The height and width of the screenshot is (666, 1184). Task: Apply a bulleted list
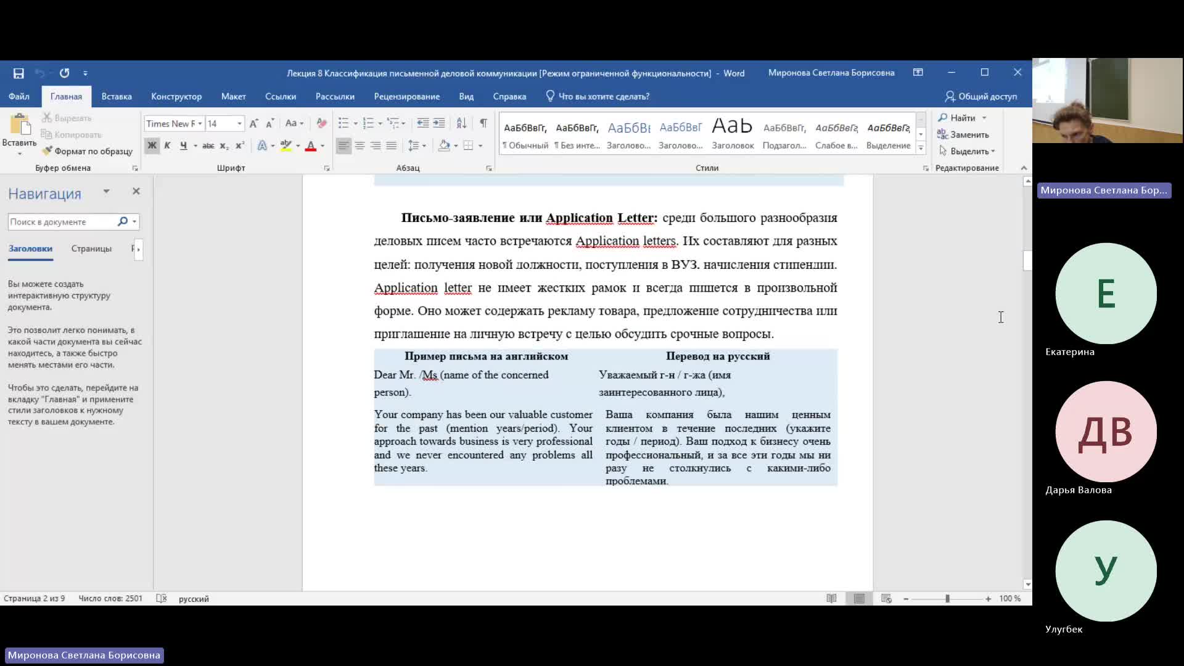(343, 123)
